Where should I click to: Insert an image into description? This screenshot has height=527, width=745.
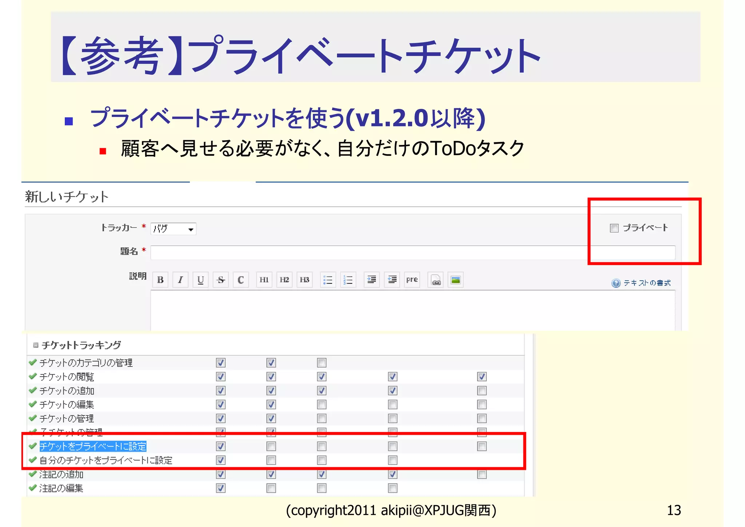(455, 280)
